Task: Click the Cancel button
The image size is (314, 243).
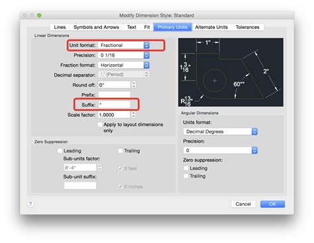Action: [x=243, y=204]
